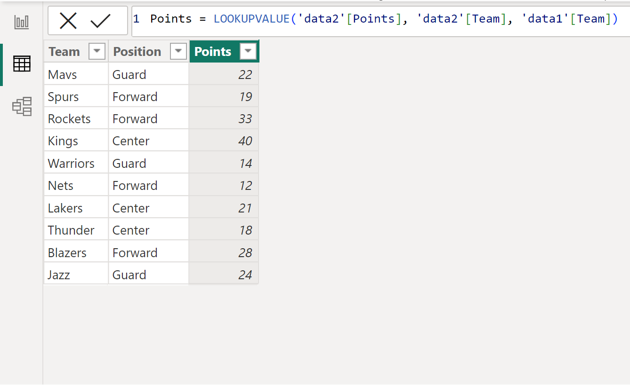Commit formula with the checkmark icon

[100, 21]
